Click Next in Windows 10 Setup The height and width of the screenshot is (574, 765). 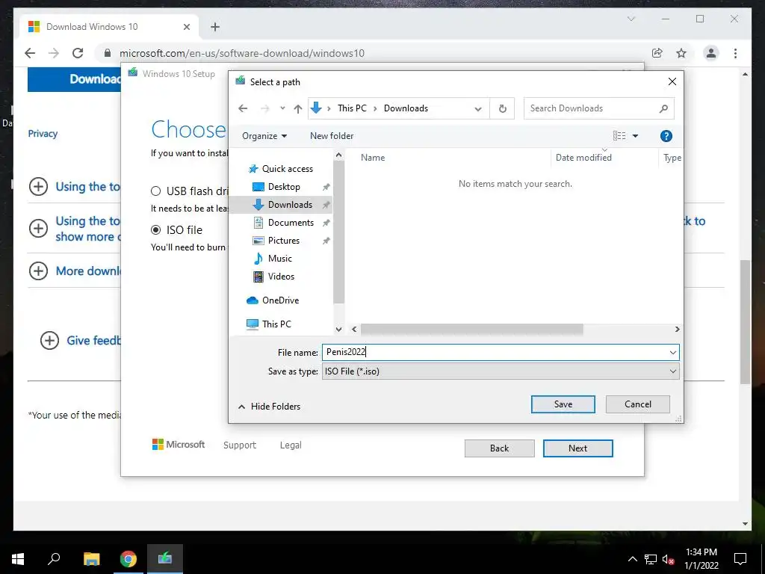pos(577,448)
